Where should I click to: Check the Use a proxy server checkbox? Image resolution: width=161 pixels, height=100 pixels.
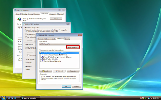click(26, 48)
